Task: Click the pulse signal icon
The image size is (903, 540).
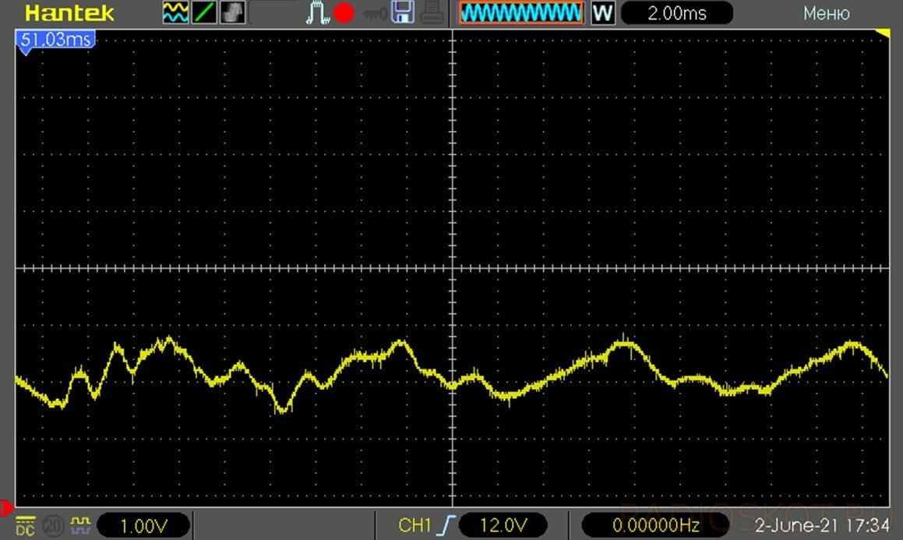Action: [x=316, y=13]
